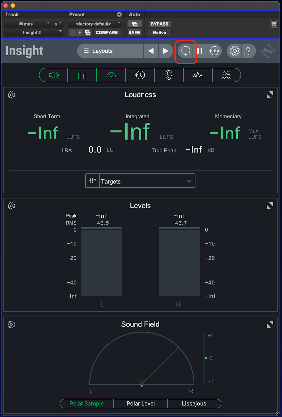
Task: Go to the next layout with right arrow
Action: pos(166,51)
